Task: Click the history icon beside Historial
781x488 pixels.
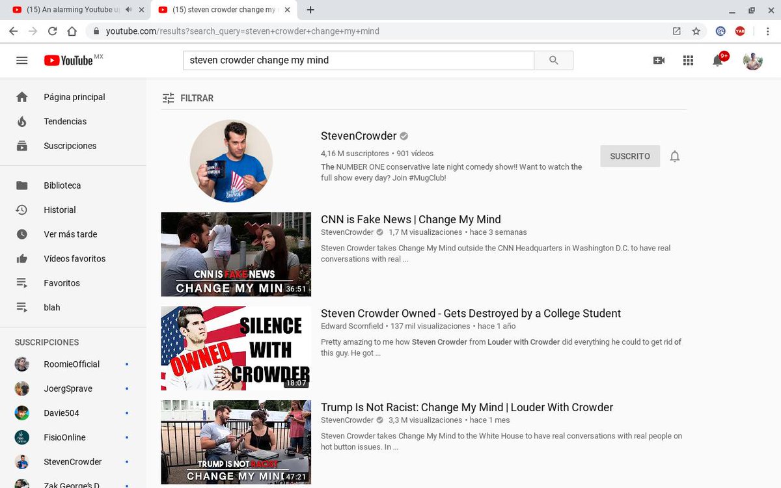Action: coord(22,210)
